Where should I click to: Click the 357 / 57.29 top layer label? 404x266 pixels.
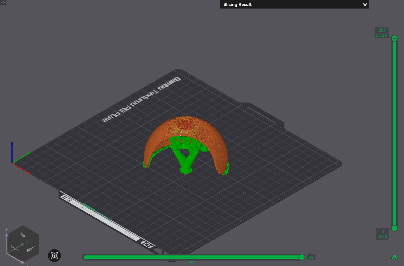(x=381, y=33)
